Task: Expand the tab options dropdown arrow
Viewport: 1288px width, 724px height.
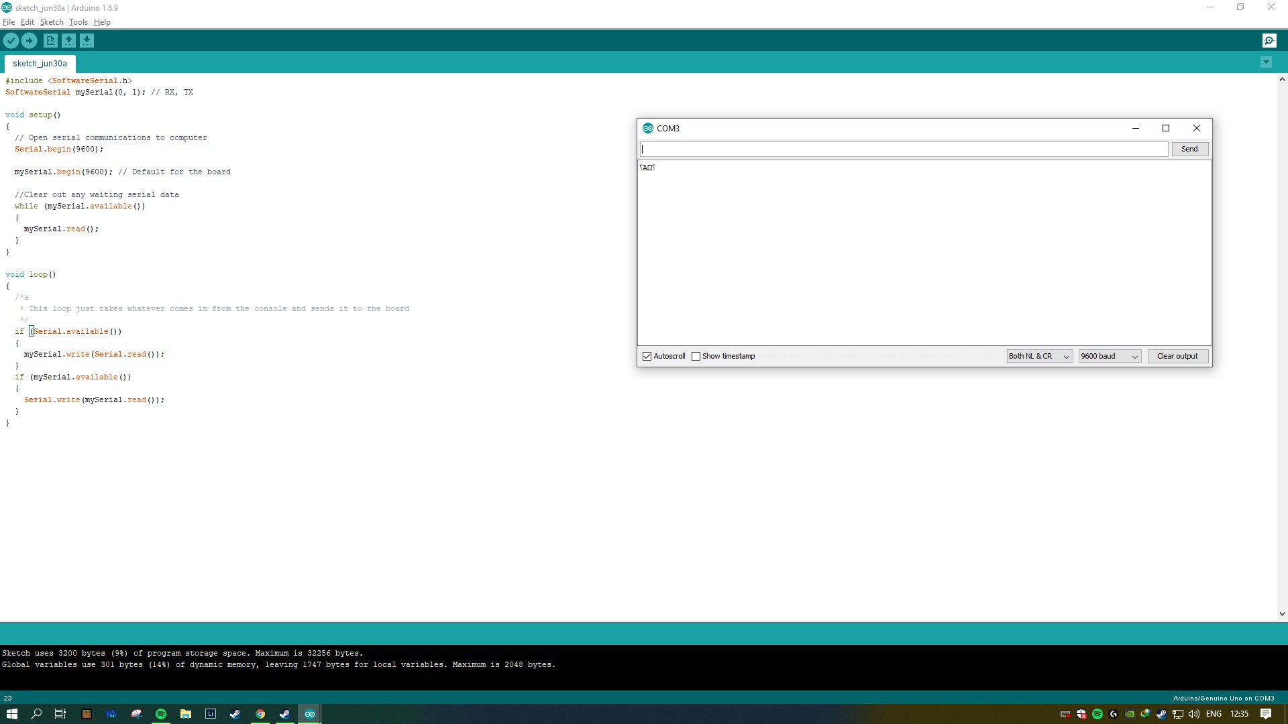Action: tap(1266, 62)
